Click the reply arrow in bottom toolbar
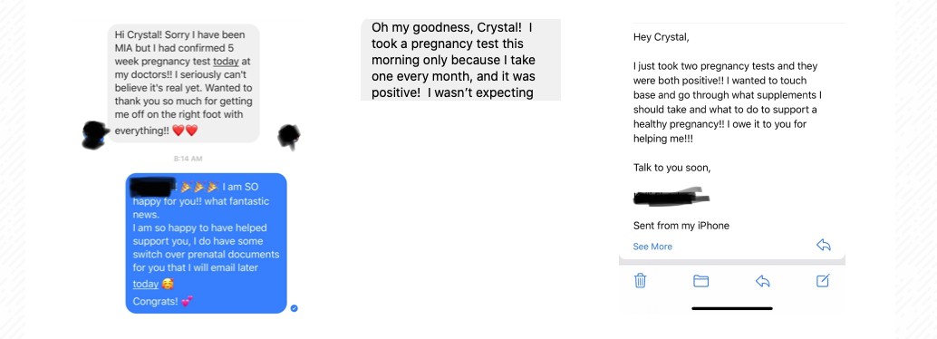The height and width of the screenshot is (339, 937). [x=762, y=280]
